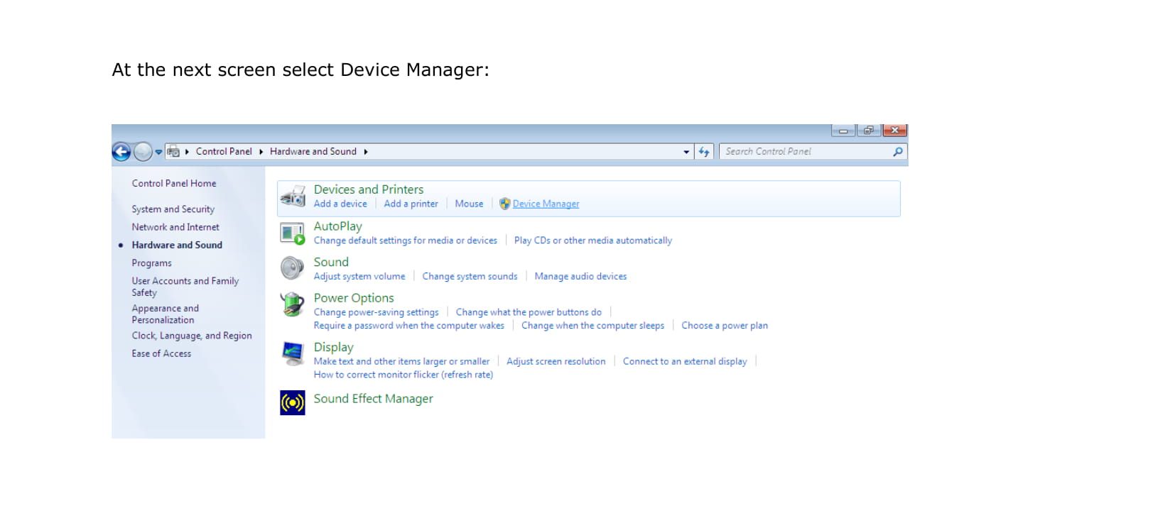Open Control Panel Home link
The width and height of the screenshot is (1175, 518).
click(x=174, y=183)
